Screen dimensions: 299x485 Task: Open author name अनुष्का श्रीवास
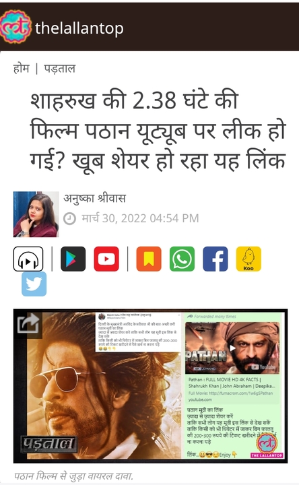point(95,198)
